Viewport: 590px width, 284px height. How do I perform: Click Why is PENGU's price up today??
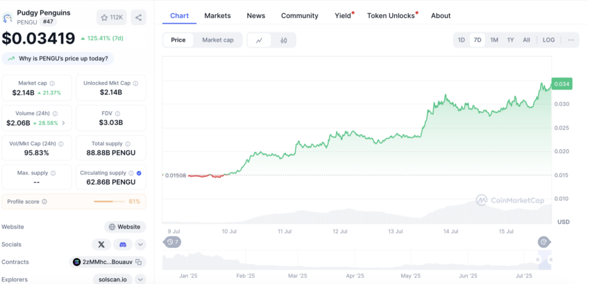point(58,59)
